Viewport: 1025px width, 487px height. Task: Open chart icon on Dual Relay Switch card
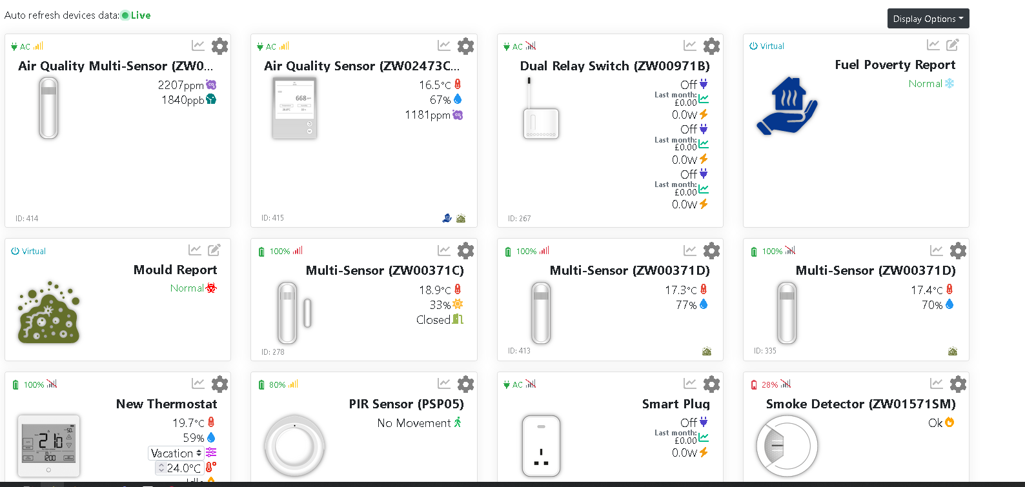pyautogui.click(x=690, y=46)
